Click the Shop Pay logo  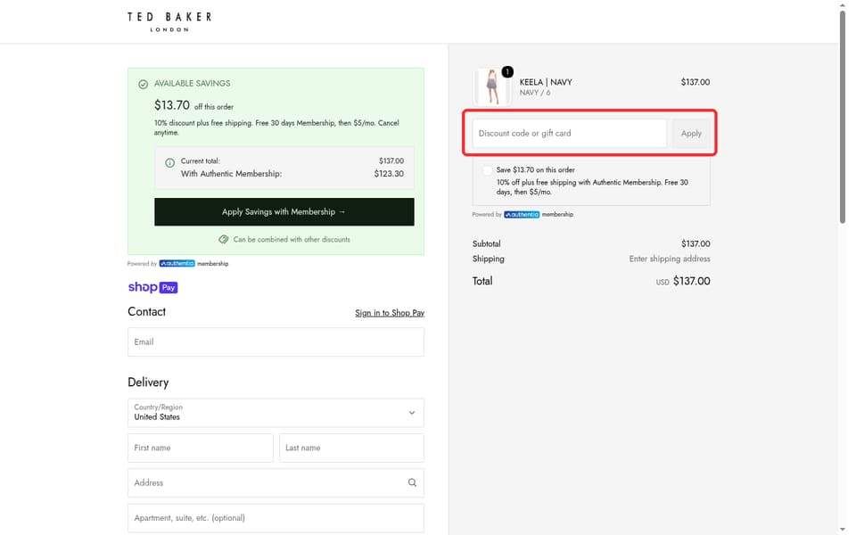point(152,287)
